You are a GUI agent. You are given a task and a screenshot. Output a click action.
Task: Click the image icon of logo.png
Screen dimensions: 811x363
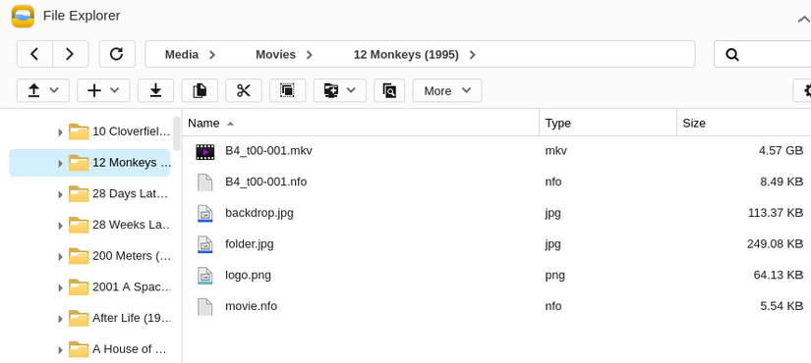[205, 276]
